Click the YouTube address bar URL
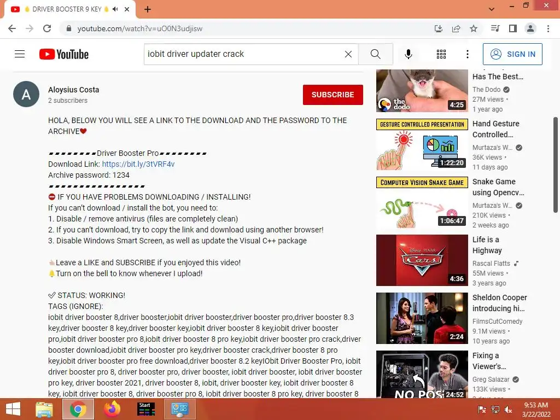 coord(140,28)
